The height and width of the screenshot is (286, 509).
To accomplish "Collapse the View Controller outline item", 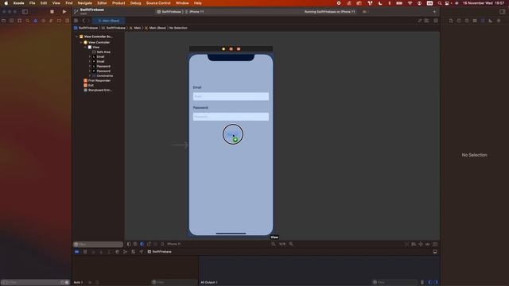I will (81, 42).
